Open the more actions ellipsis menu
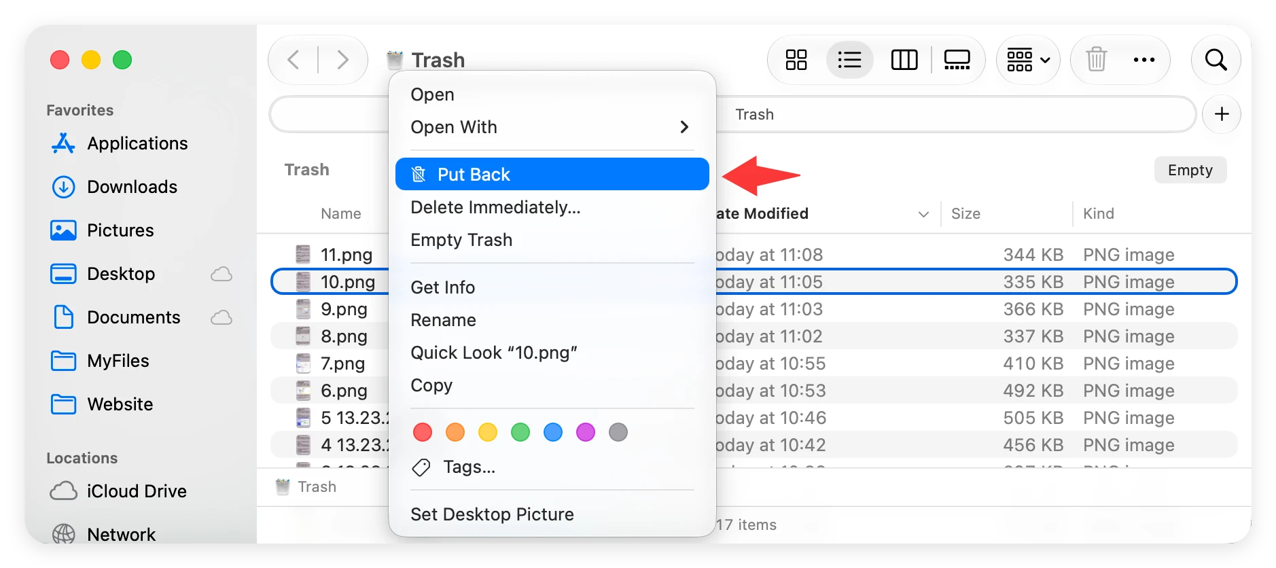1276x568 pixels. (x=1144, y=60)
